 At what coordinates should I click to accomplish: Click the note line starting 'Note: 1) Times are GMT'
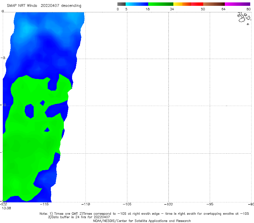(x=144, y=214)
